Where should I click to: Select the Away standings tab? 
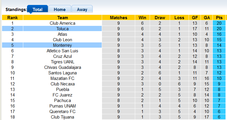[82, 9]
